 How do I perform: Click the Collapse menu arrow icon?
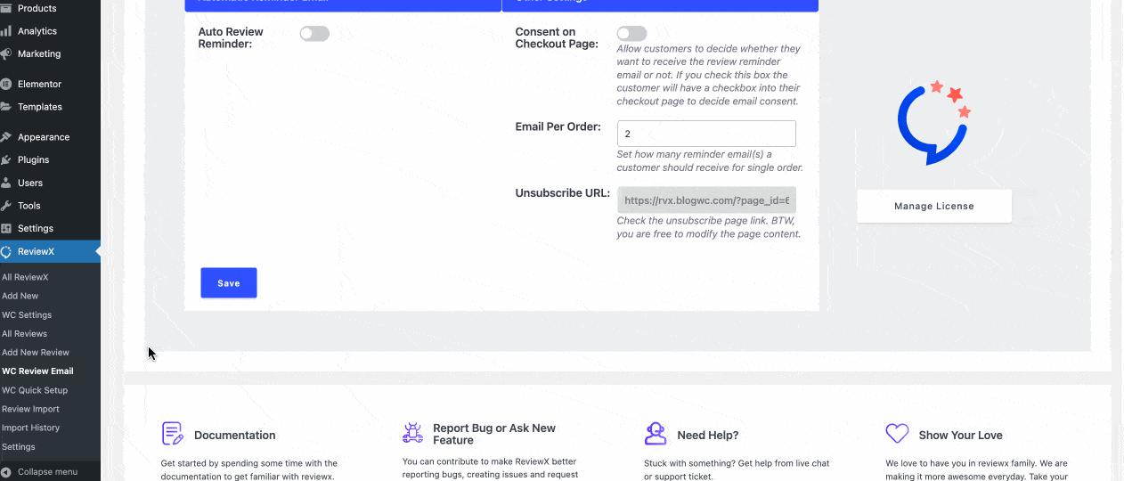[x=6, y=471]
